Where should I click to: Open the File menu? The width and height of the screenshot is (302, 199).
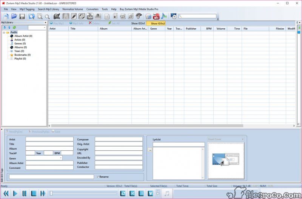coord(6,9)
